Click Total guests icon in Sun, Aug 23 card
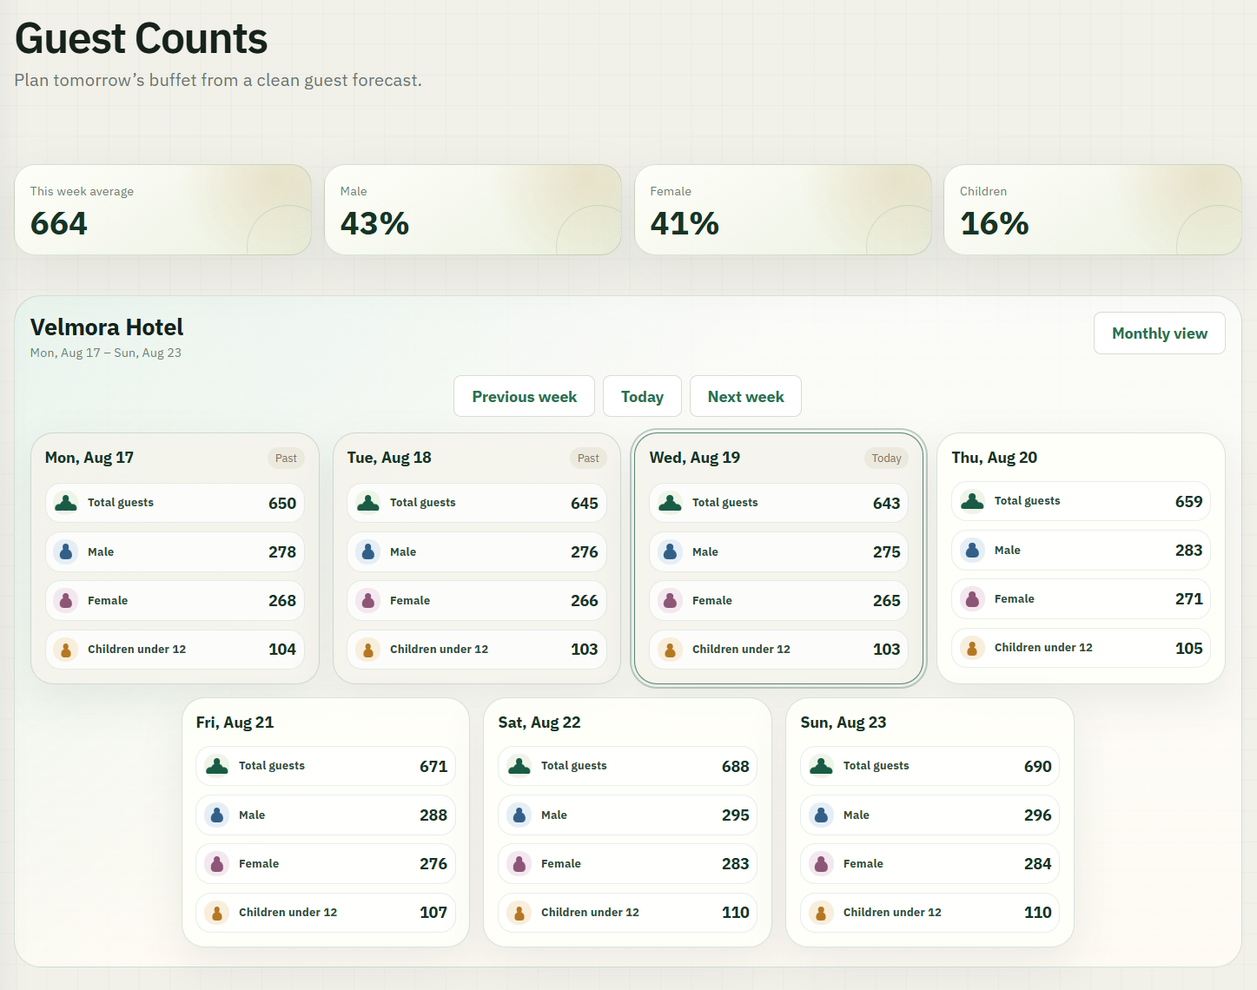The height and width of the screenshot is (990, 1257). click(x=822, y=766)
